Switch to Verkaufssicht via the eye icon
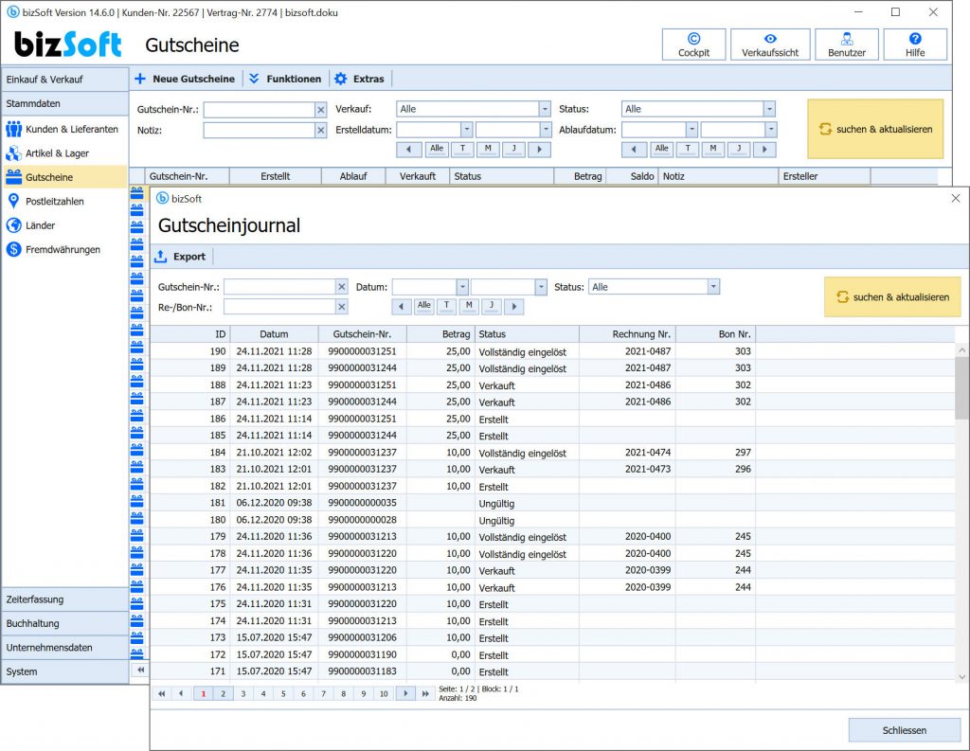This screenshot has width=970, height=751. pos(769,45)
